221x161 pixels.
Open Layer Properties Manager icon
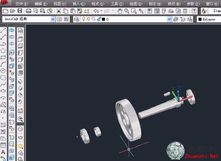coord(76,19)
